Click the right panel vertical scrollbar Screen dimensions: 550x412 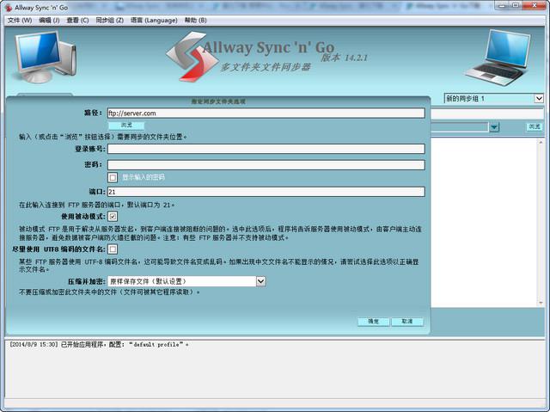tap(541, 223)
